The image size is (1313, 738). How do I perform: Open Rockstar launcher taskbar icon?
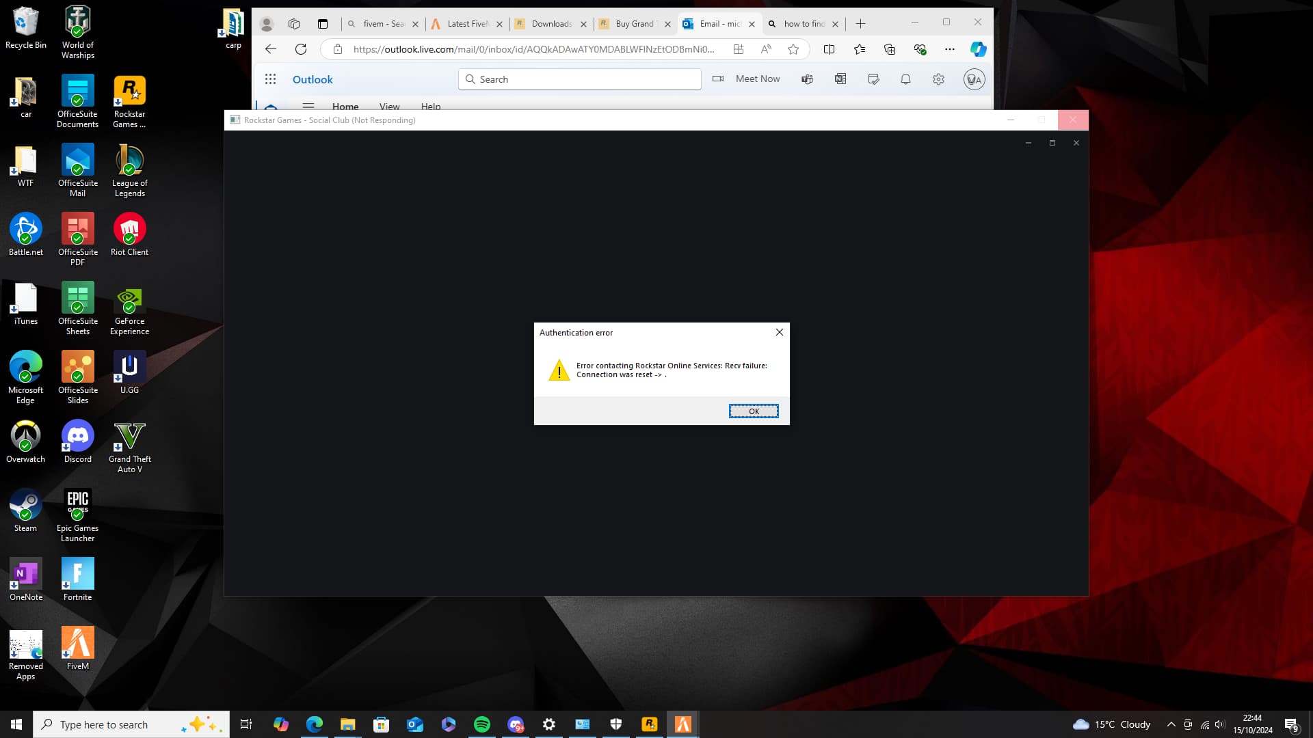click(650, 724)
